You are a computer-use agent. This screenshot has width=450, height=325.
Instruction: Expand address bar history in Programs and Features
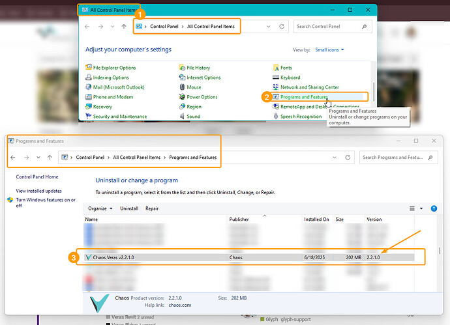pyautogui.click(x=335, y=158)
